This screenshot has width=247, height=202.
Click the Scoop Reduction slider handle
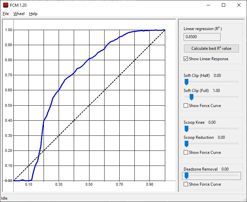pyautogui.click(x=186, y=144)
